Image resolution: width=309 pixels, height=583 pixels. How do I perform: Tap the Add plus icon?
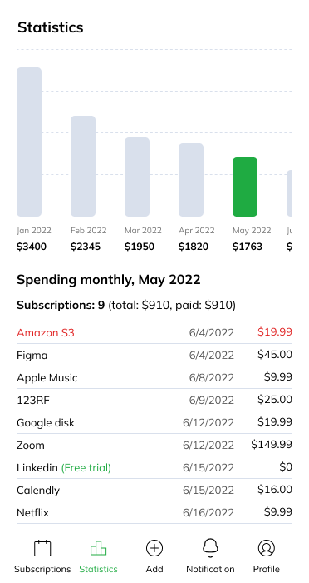(x=154, y=548)
